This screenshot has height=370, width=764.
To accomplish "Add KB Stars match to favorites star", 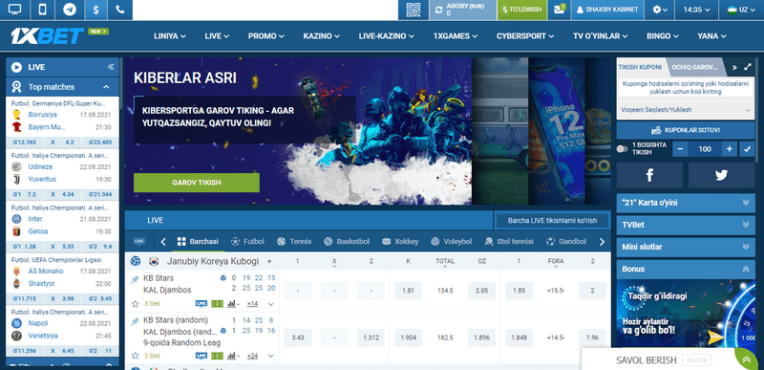I will click(x=136, y=304).
